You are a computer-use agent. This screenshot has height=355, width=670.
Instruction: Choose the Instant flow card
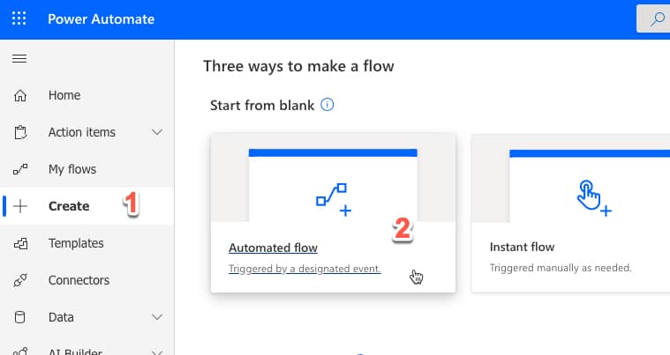pyautogui.click(x=569, y=211)
